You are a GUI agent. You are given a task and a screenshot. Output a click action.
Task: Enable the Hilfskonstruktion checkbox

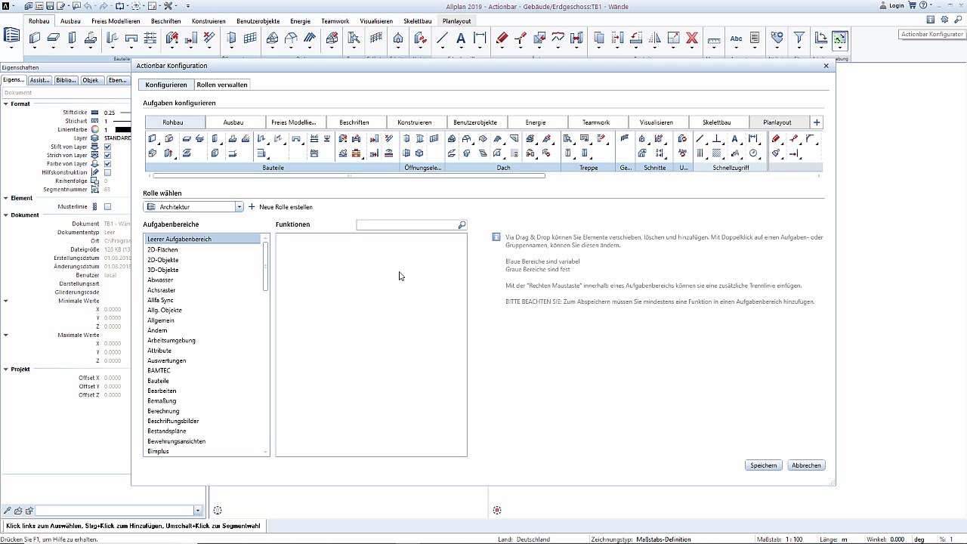point(107,172)
